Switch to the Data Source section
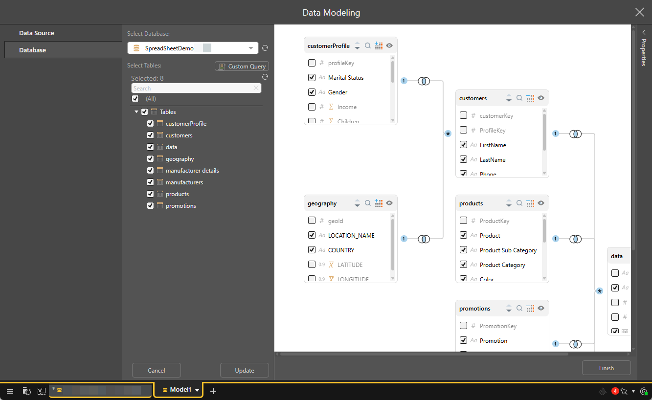The height and width of the screenshot is (400, 652). tap(37, 33)
